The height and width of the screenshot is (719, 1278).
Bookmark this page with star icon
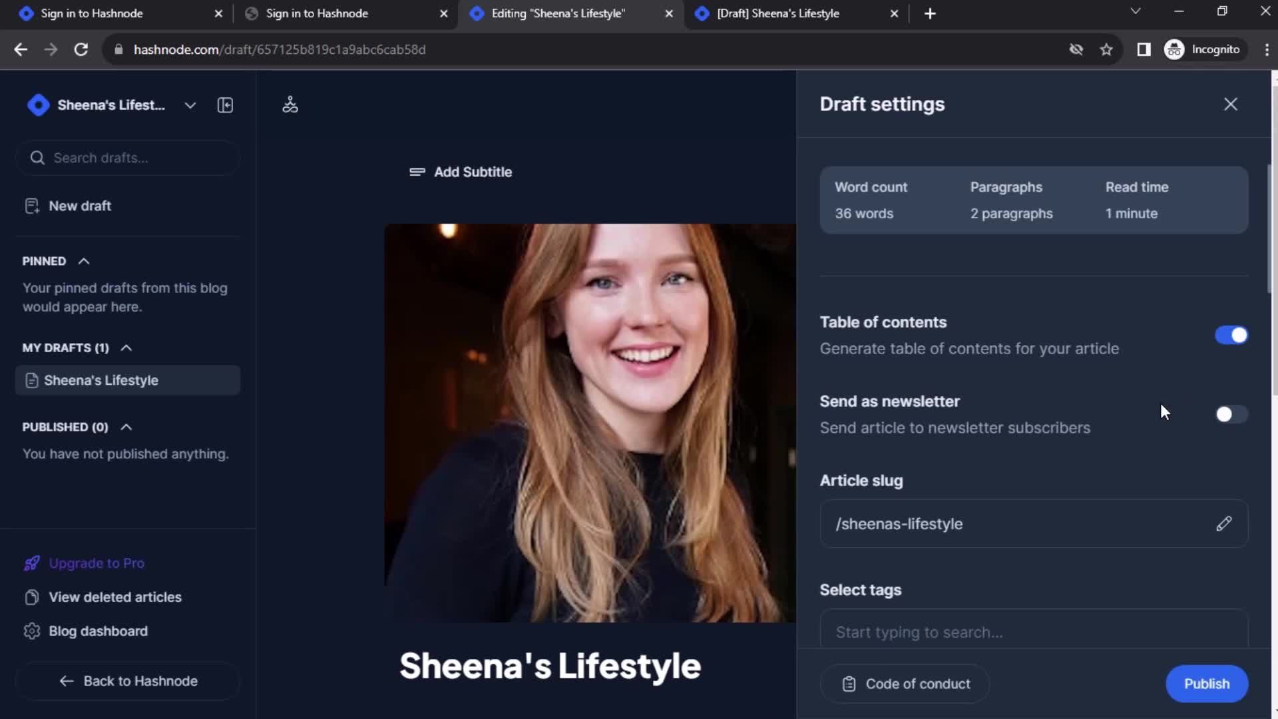tap(1106, 49)
